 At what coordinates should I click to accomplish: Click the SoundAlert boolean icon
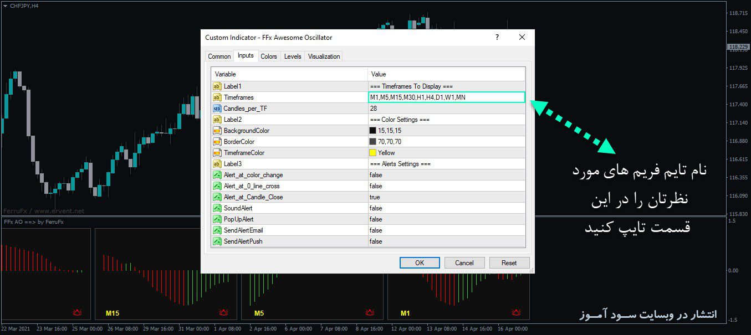point(217,208)
